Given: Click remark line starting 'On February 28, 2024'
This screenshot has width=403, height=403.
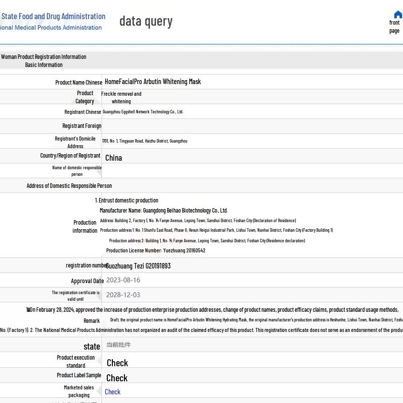Looking at the screenshot, I should (212, 310).
